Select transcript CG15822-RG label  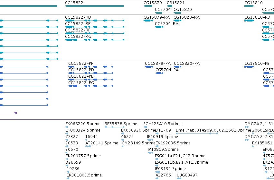coord(78,37)
